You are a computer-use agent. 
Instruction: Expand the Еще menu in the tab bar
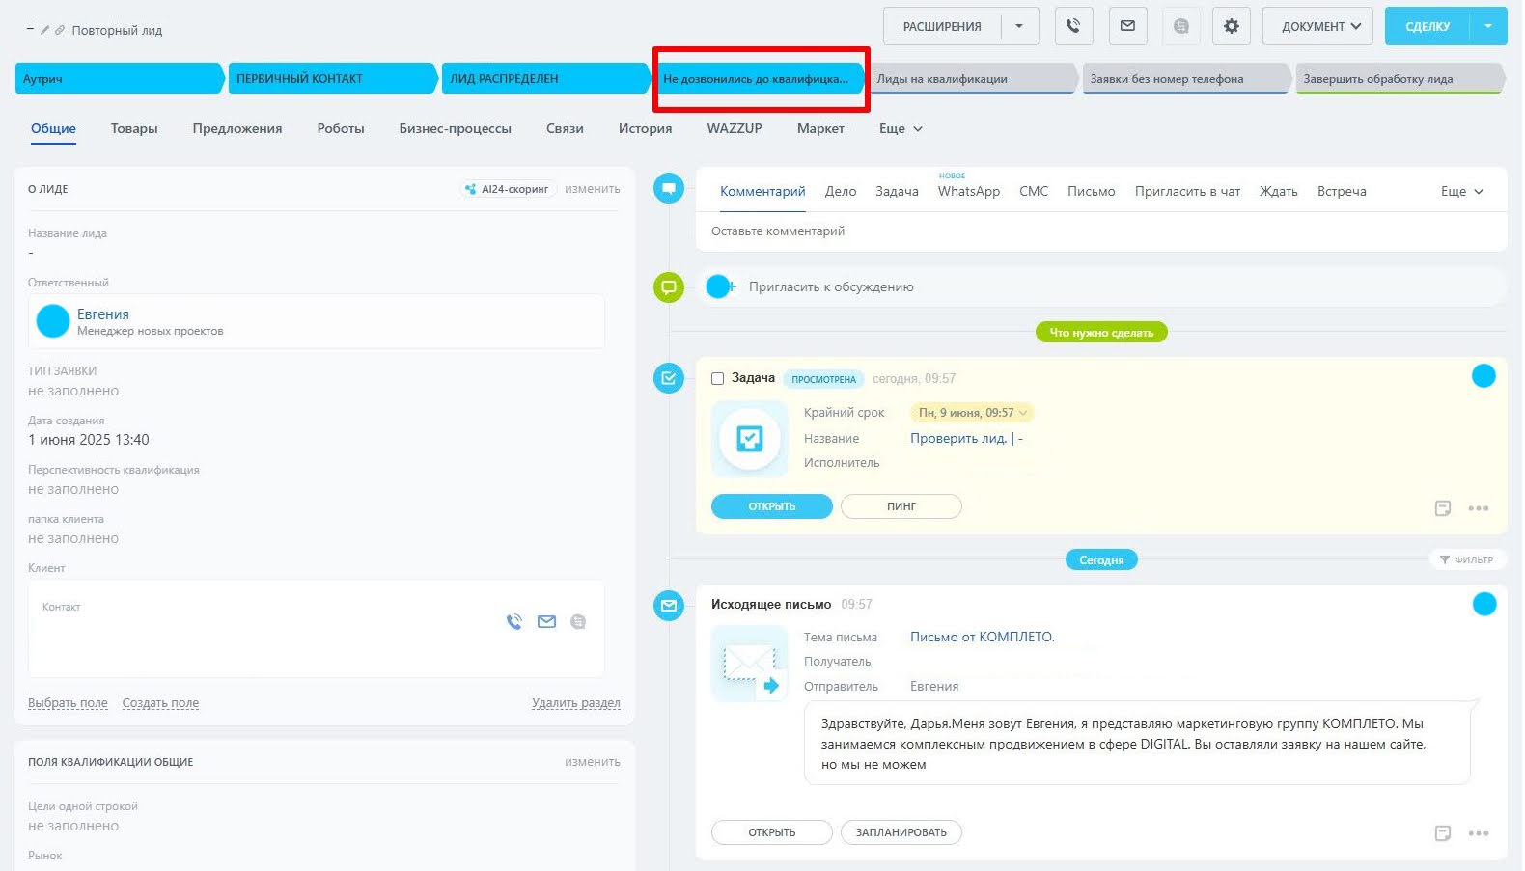(x=901, y=129)
